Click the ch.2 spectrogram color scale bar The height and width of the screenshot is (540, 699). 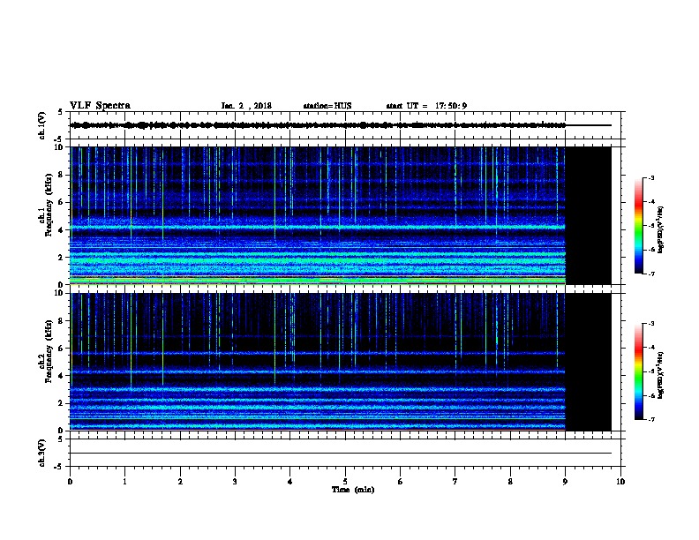(x=639, y=371)
